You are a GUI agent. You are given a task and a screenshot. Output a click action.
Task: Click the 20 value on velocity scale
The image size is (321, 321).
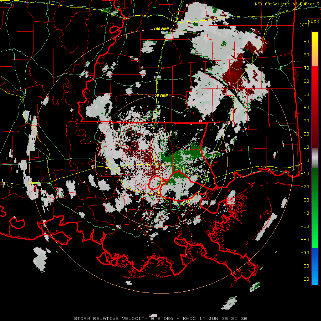coord(306,134)
